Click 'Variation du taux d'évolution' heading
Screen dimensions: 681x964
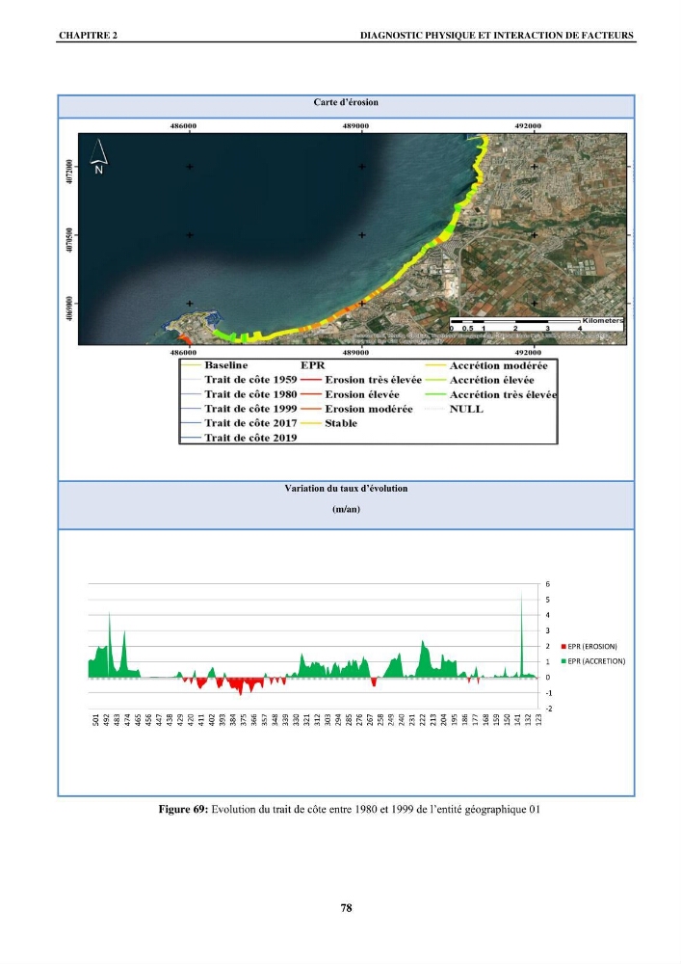click(x=346, y=489)
